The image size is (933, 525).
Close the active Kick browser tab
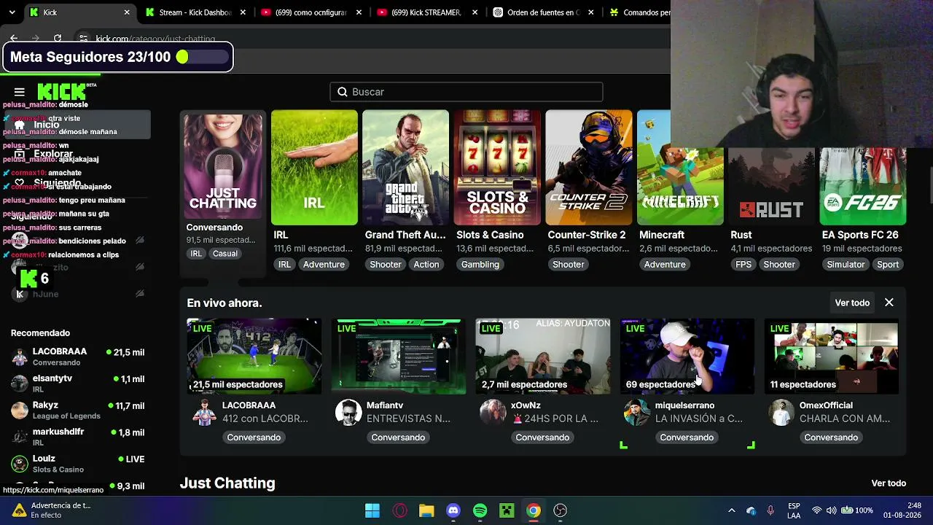pos(127,12)
